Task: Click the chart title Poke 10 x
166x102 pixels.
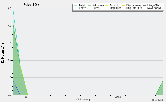Action: [32, 5]
